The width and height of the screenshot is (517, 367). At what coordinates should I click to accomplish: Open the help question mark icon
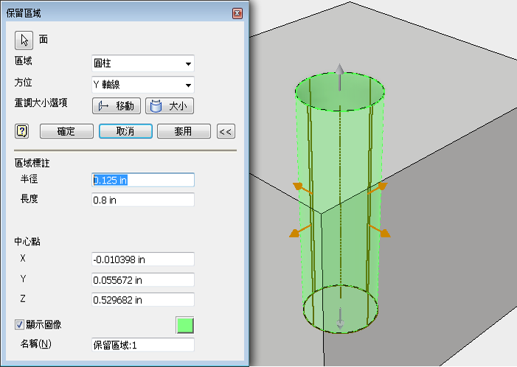(x=22, y=131)
